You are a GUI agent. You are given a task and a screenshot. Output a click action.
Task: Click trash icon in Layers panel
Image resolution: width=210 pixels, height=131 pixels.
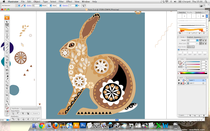(x=203, y=115)
